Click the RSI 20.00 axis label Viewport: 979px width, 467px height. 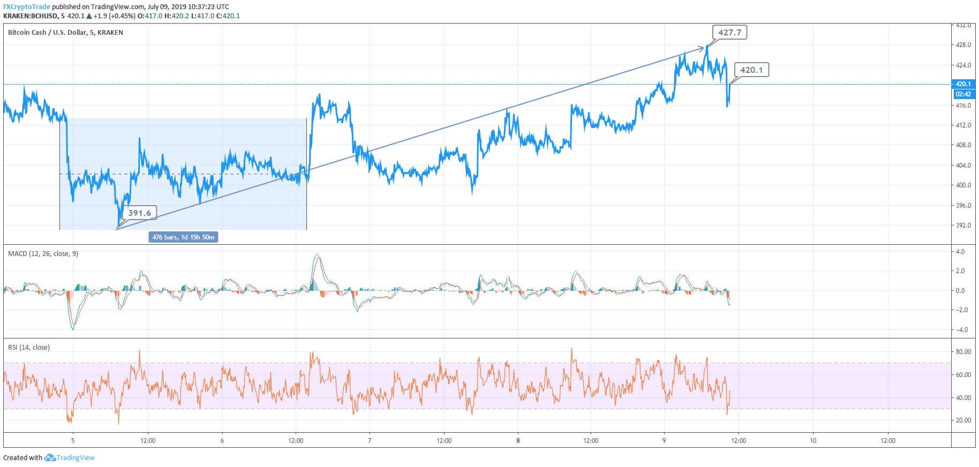click(x=963, y=420)
